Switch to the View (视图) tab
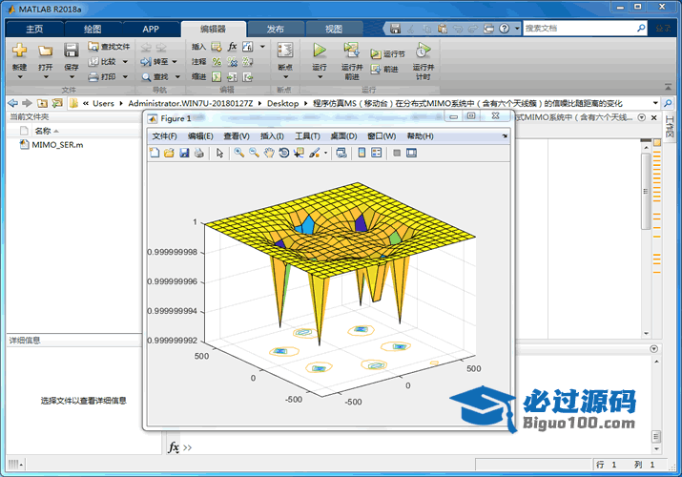Screen dimensions: 682x477 pos(334,30)
